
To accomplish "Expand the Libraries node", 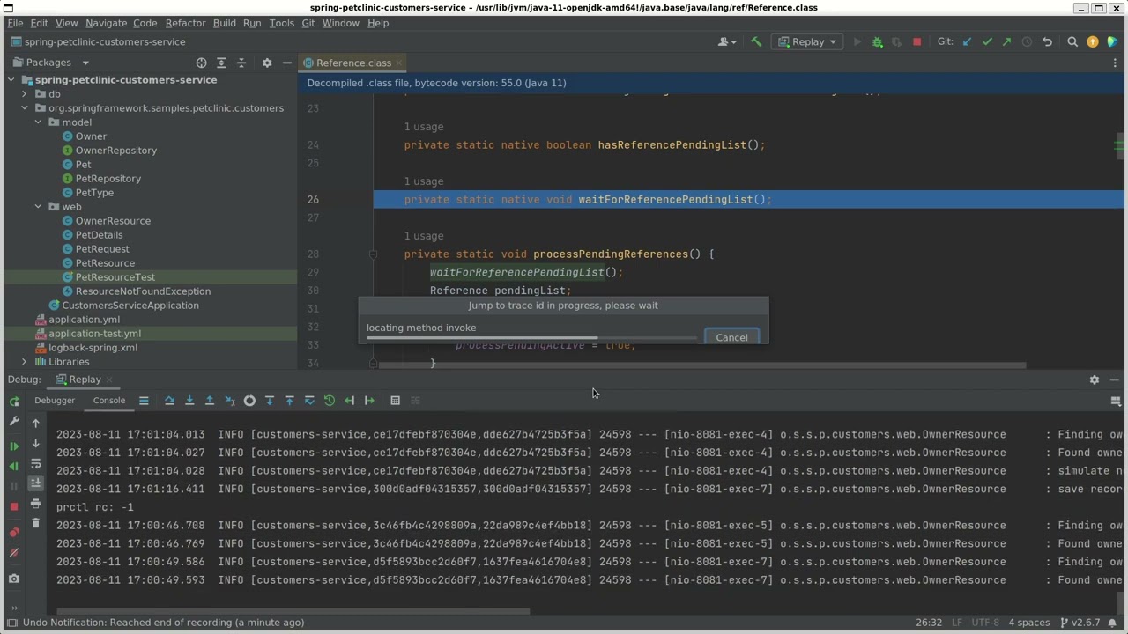I will (25, 362).
